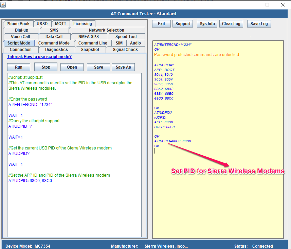
Task: Click the //Script: at!udpid.at comment line
Action: [x=25, y=77]
